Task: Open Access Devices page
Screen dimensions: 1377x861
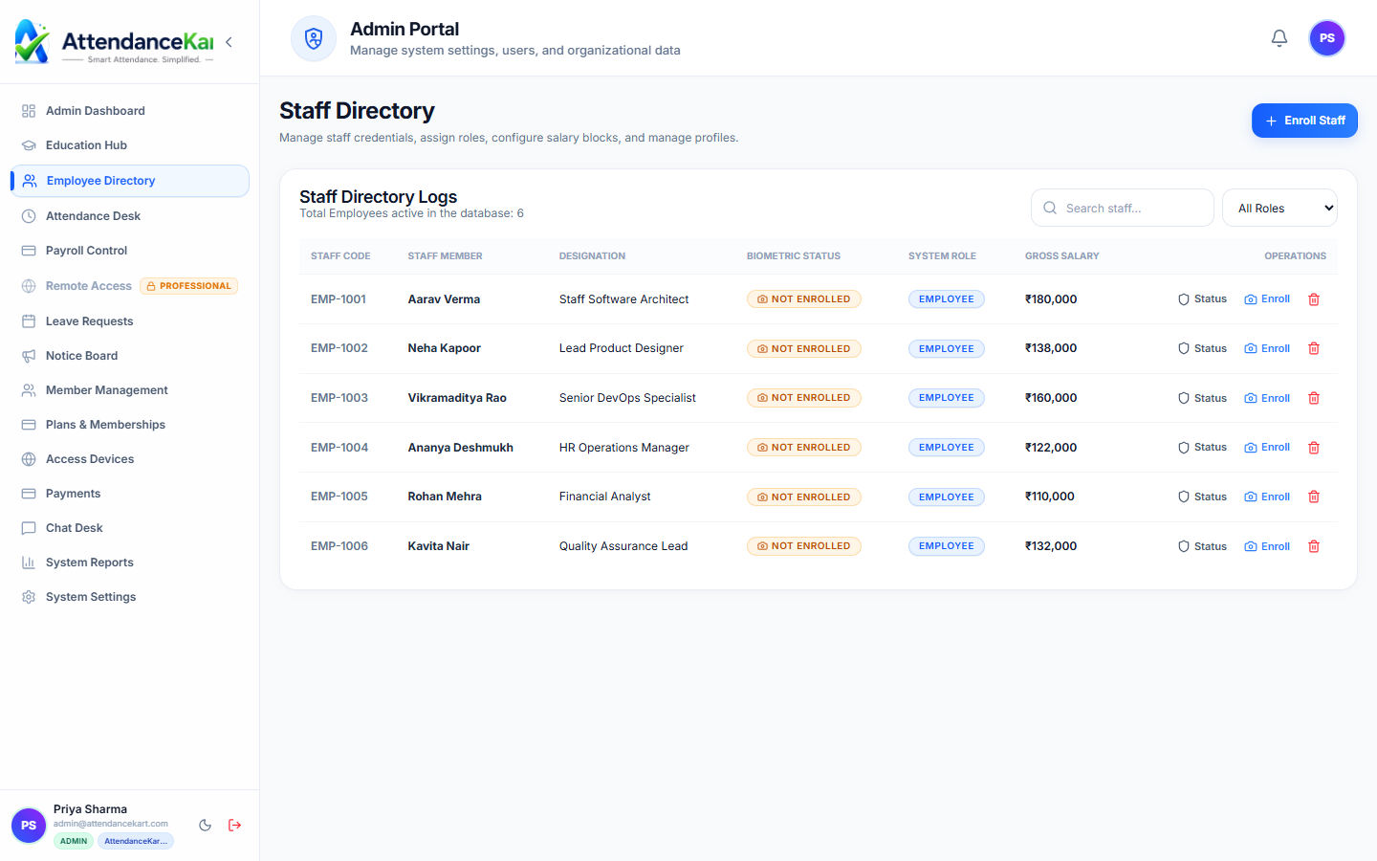Action: click(x=130, y=459)
